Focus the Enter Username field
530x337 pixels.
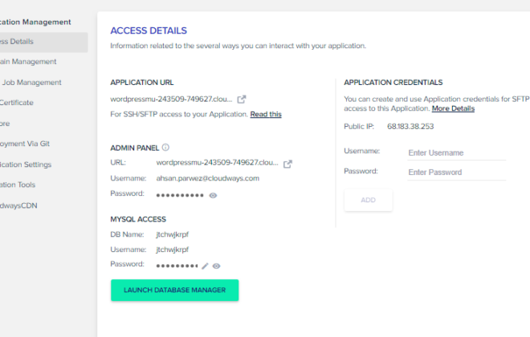[x=457, y=152]
